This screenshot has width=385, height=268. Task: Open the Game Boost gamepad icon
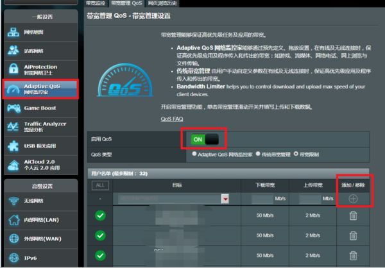pyautogui.click(x=13, y=108)
